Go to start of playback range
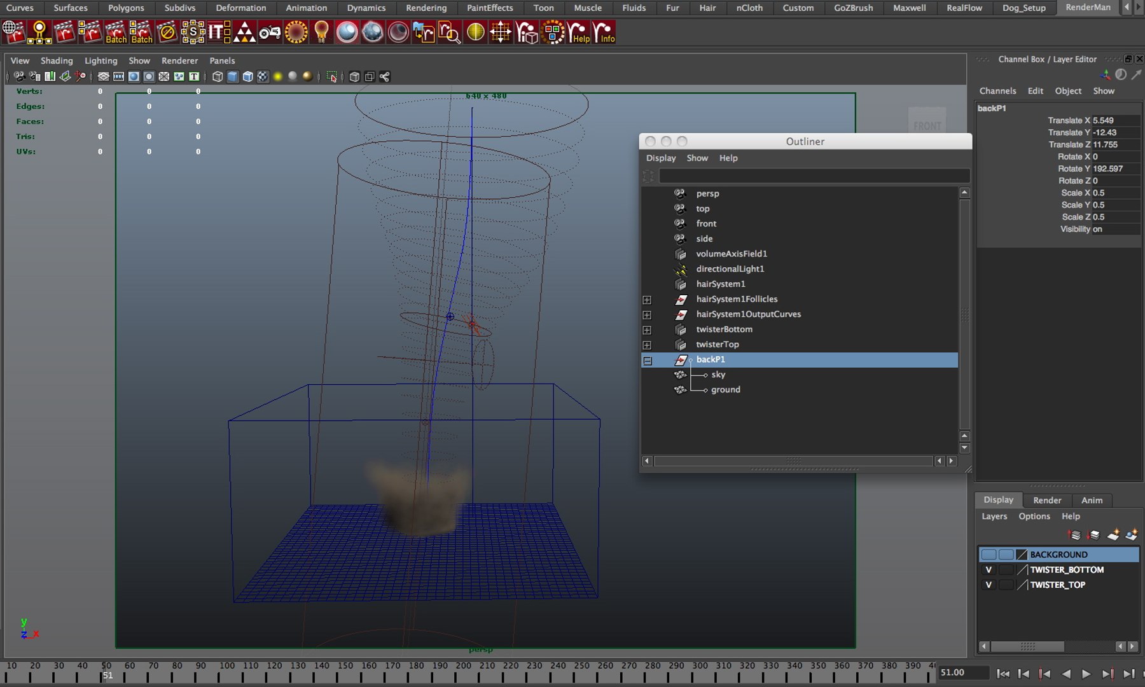Viewport: 1145px width, 687px height. click(x=1003, y=674)
